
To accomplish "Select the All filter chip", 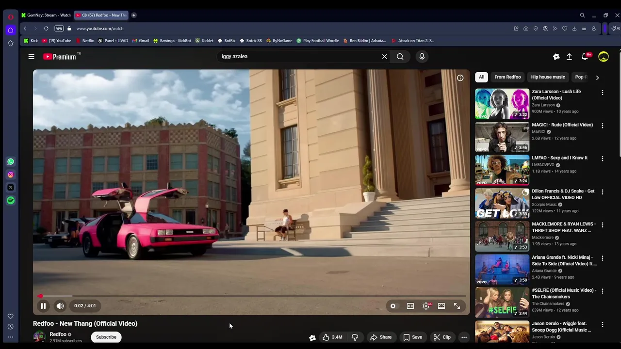I will [x=481, y=77].
